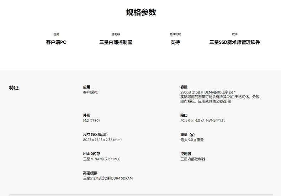This screenshot has height=196, width=281.
Task: Click the NAND闪存 label
Action: (x=91, y=154)
